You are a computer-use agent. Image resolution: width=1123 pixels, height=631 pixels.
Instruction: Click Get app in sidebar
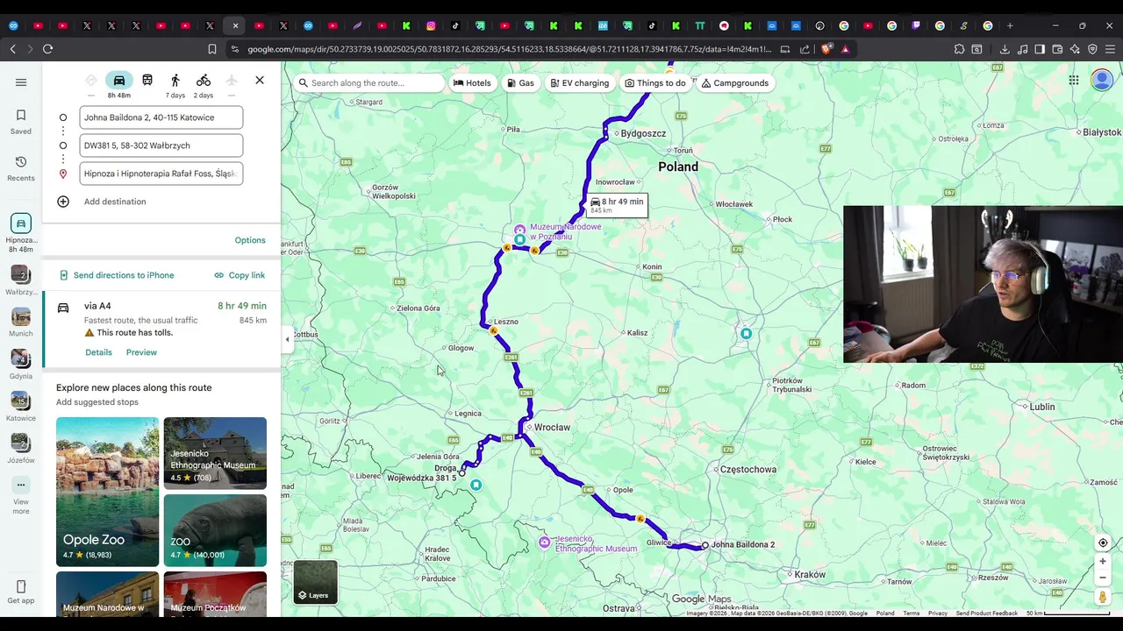point(21,592)
